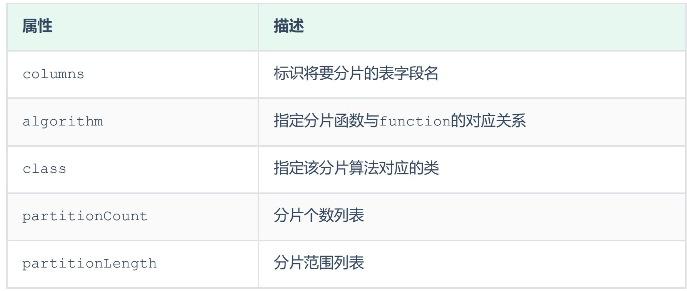
Task: Click the phrase 对应关系 in the algorithm row
Action: point(495,121)
